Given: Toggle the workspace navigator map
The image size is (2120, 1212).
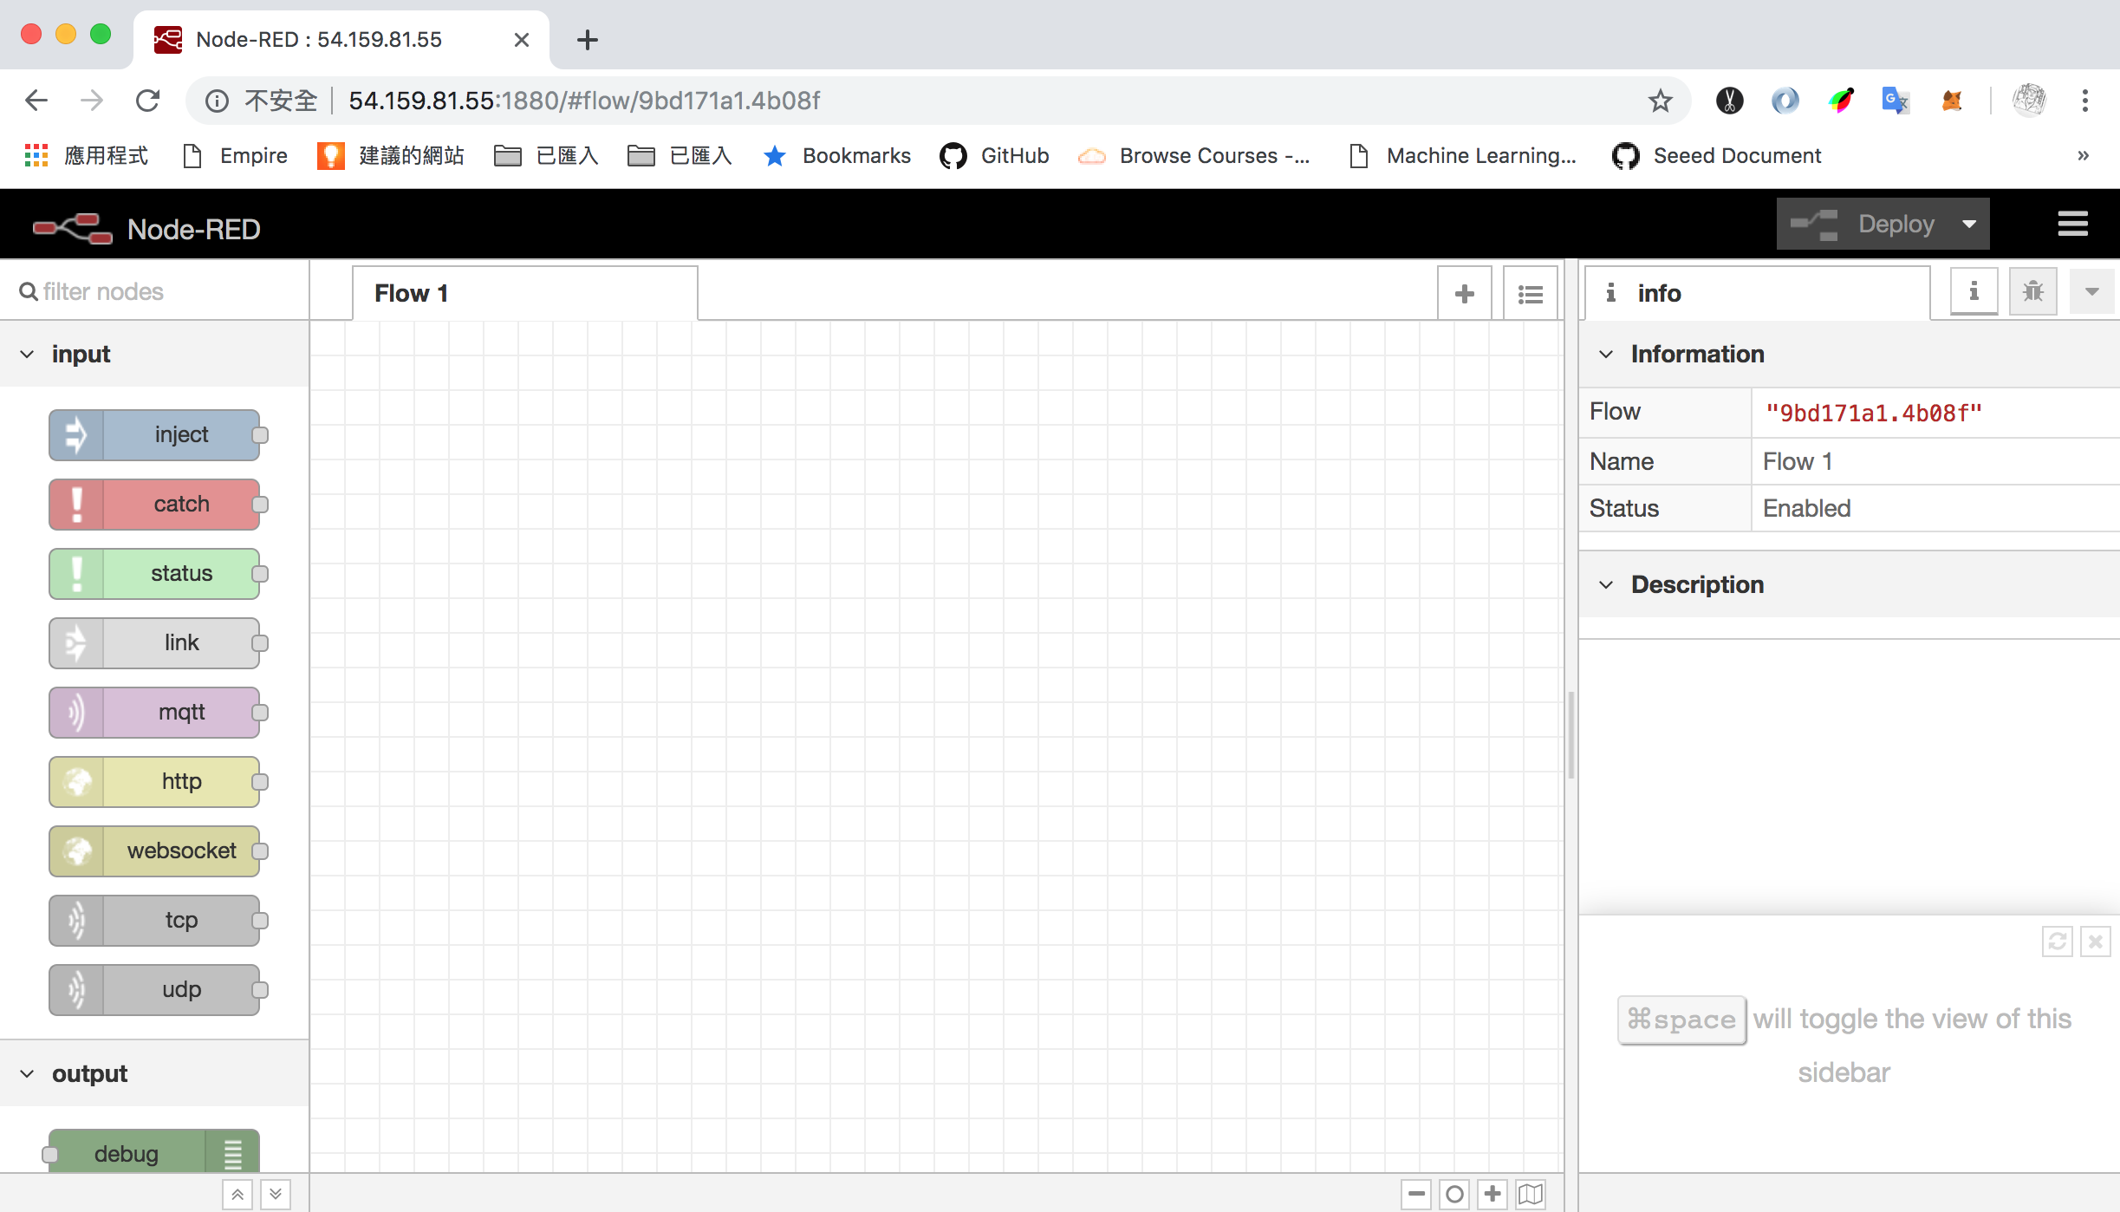Looking at the screenshot, I should coord(1531,1194).
